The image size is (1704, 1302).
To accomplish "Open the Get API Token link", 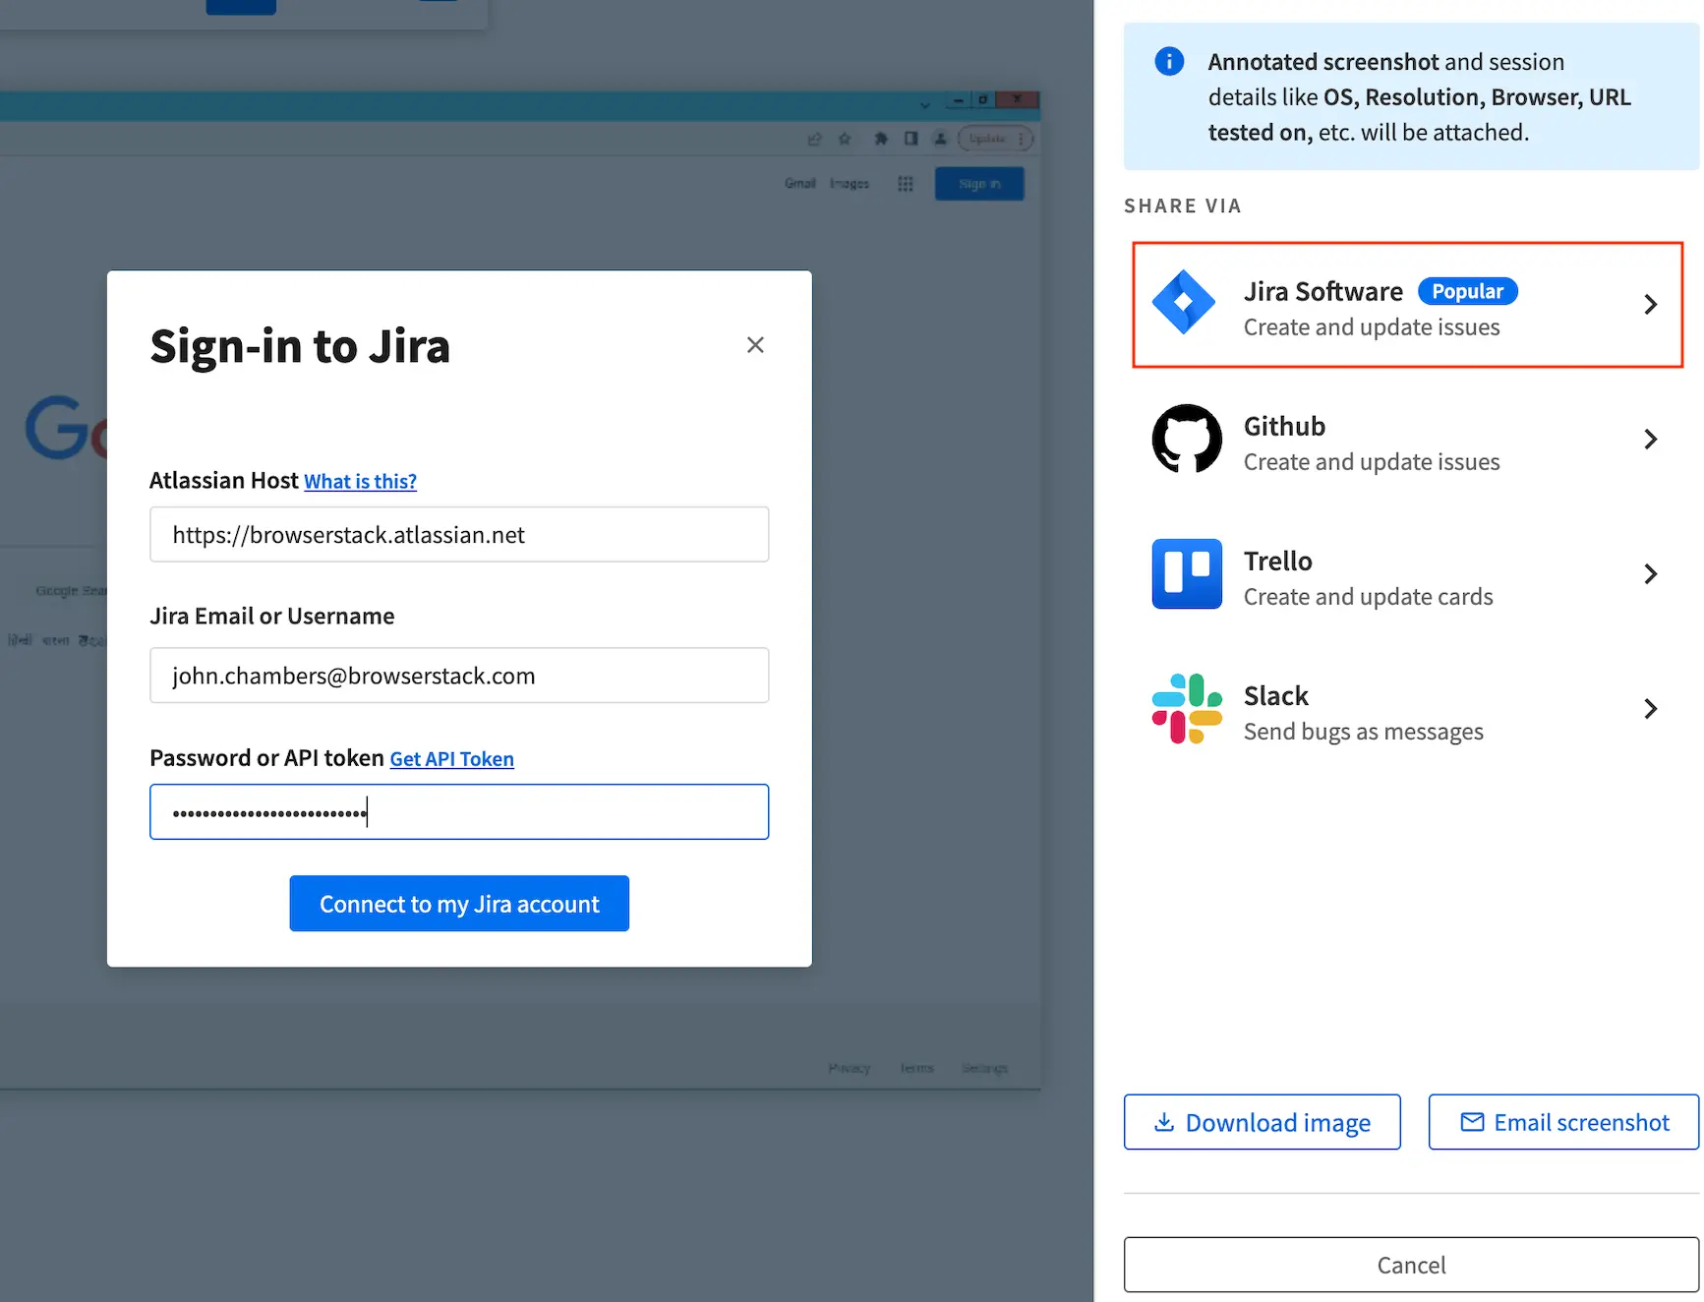I will [451, 758].
